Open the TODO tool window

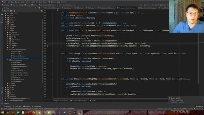point(7,106)
